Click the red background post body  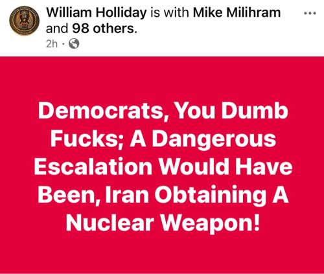[x=162, y=165]
